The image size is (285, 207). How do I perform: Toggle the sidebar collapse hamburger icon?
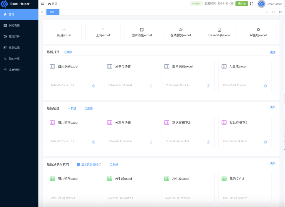(42, 4)
